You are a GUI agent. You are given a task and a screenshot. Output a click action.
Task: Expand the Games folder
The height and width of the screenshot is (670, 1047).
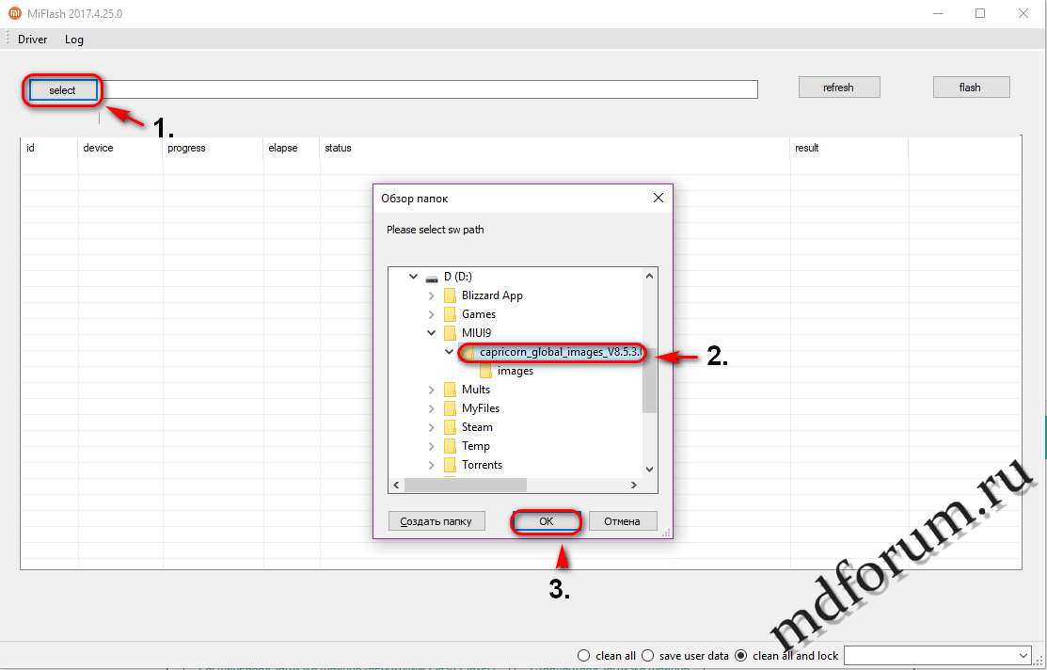pyautogui.click(x=432, y=314)
